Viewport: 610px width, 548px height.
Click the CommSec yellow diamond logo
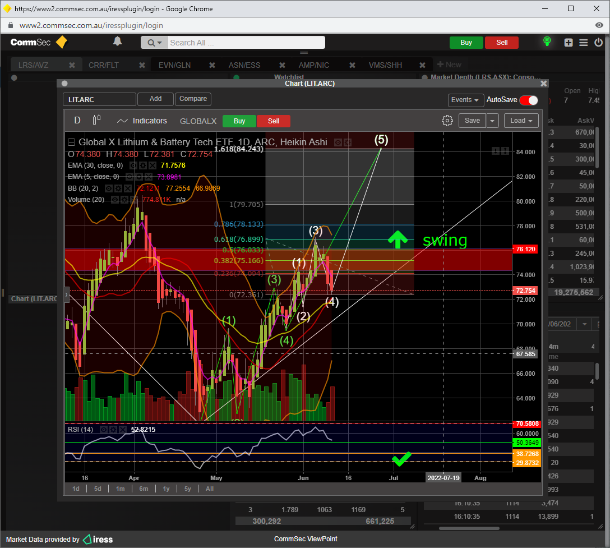[62, 42]
